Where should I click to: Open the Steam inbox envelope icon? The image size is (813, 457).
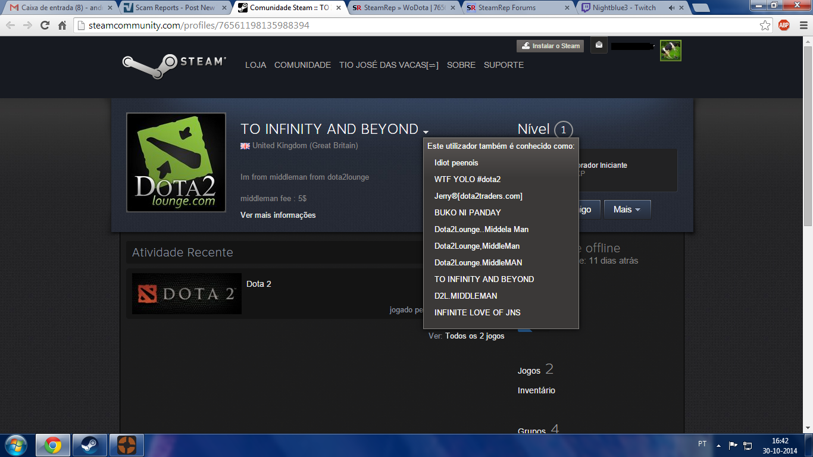(599, 45)
